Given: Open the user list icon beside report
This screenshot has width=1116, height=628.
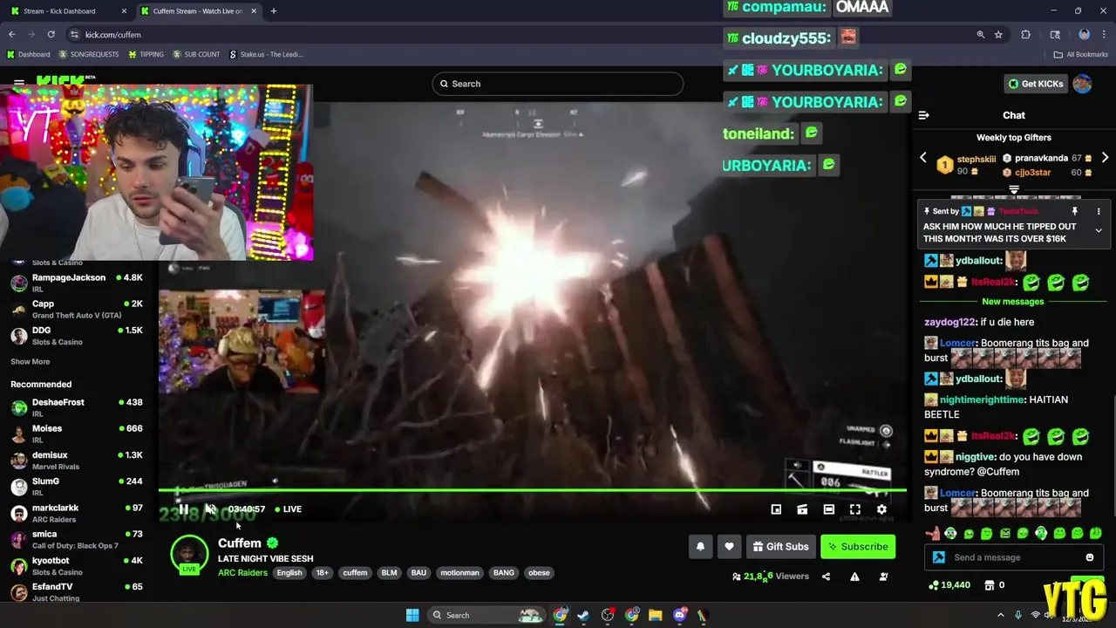Looking at the screenshot, I should click(883, 577).
